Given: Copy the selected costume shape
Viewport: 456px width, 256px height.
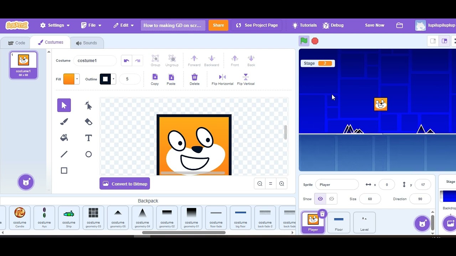Looking at the screenshot, I should click(x=155, y=79).
